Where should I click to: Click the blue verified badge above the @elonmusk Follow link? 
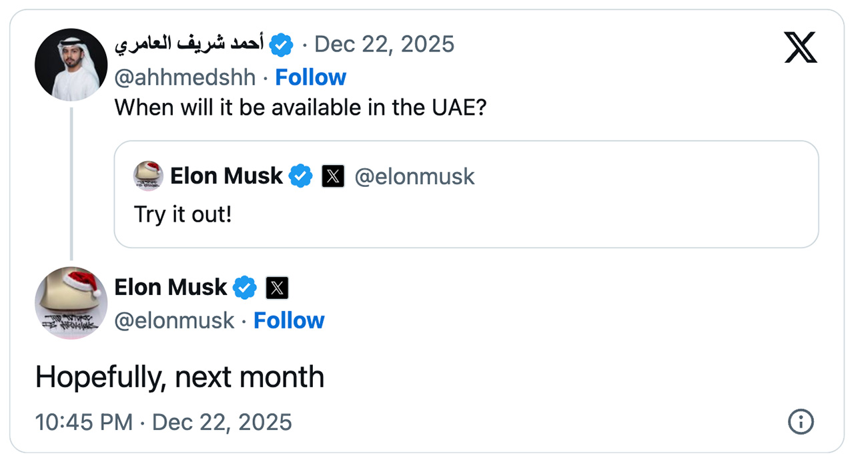(x=245, y=288)
